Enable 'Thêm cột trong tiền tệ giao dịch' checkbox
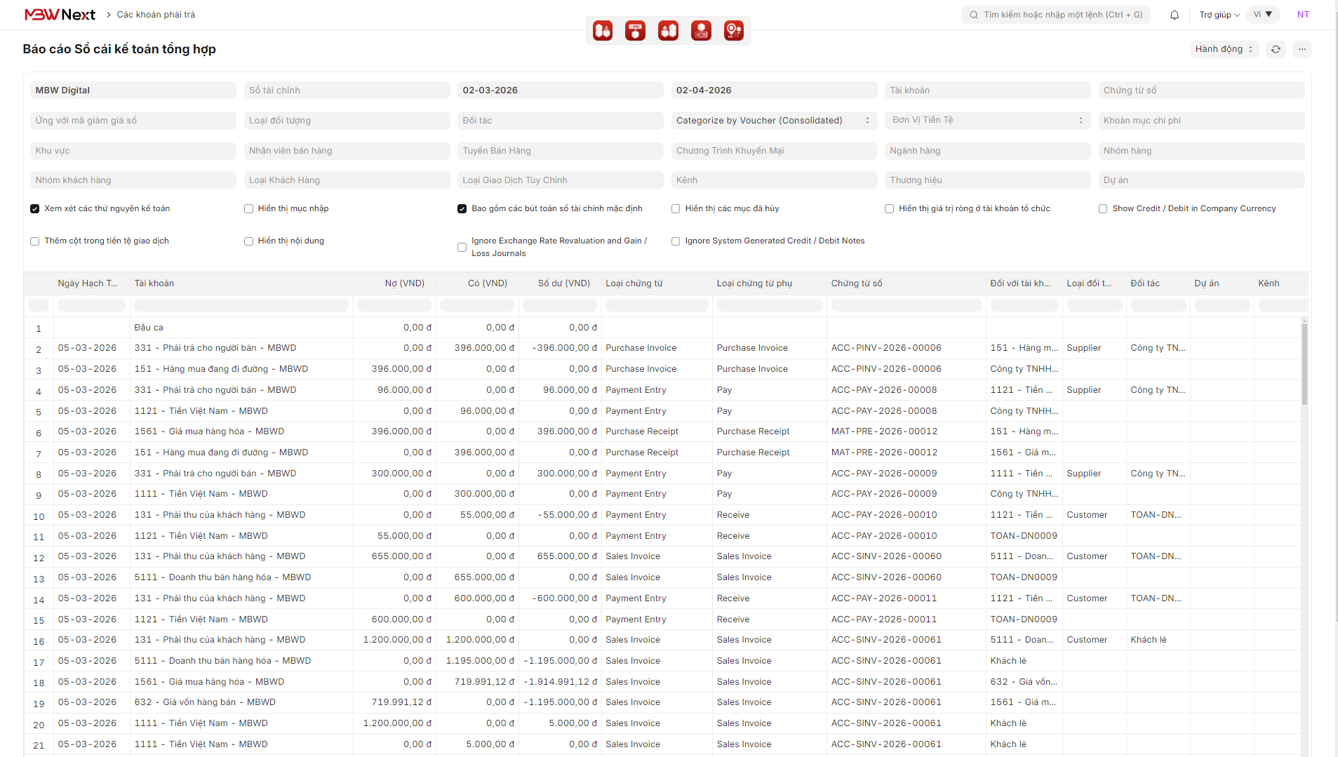 coord(34,241)
